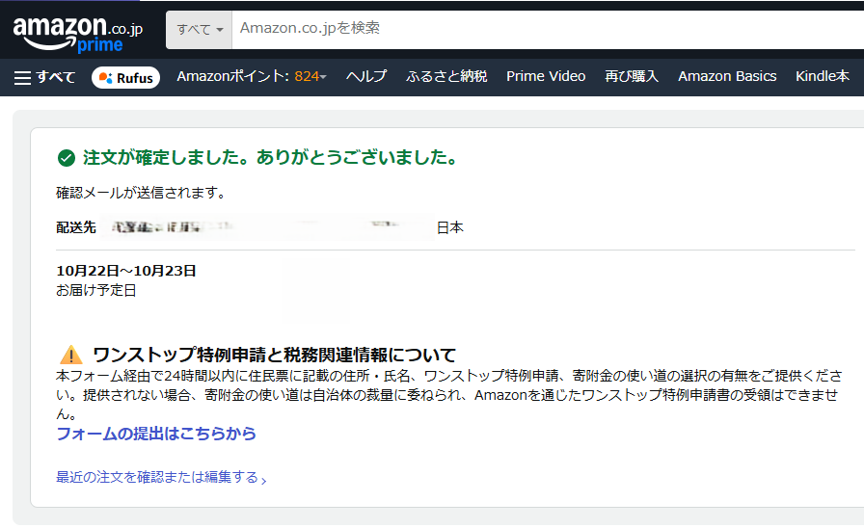Click 確認メールが送信されます text

141,193
